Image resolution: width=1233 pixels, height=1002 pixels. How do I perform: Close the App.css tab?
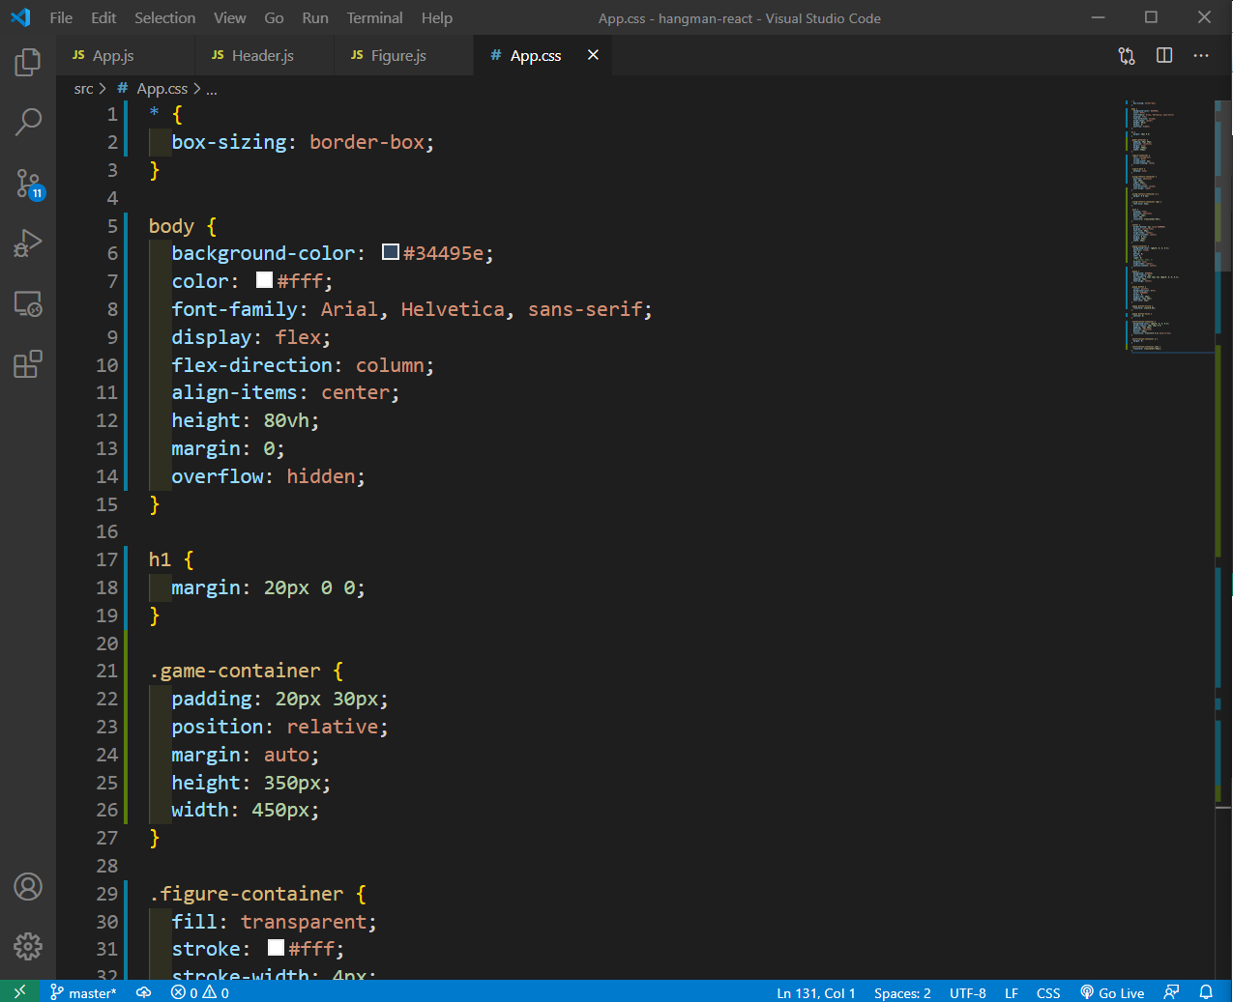593,55
